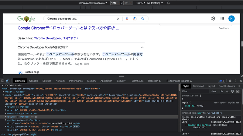
Task: Open the 100% zoom dropdown
Action: pos(141,3)
